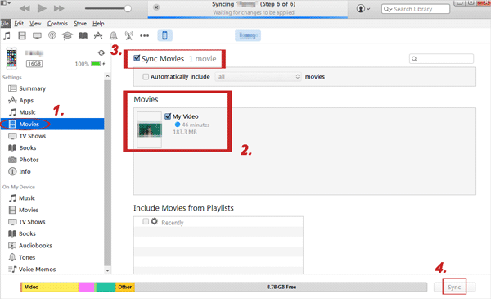Screen dimensions: 491x299
Task: Open the Store menu
Action: click(x=80, y=24)
